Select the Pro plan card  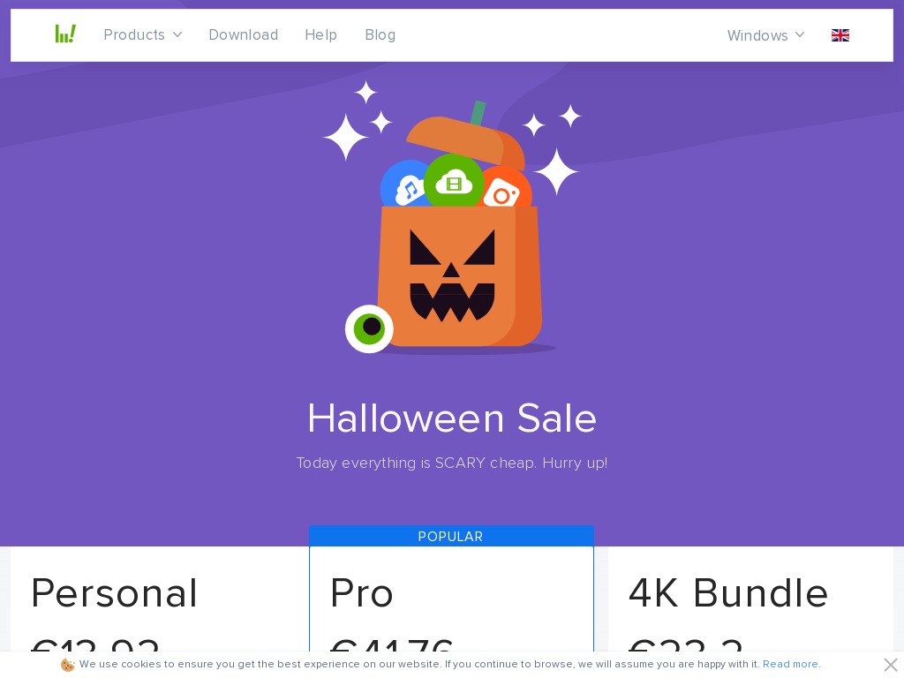pyautogui.click(x=451, y=599)
